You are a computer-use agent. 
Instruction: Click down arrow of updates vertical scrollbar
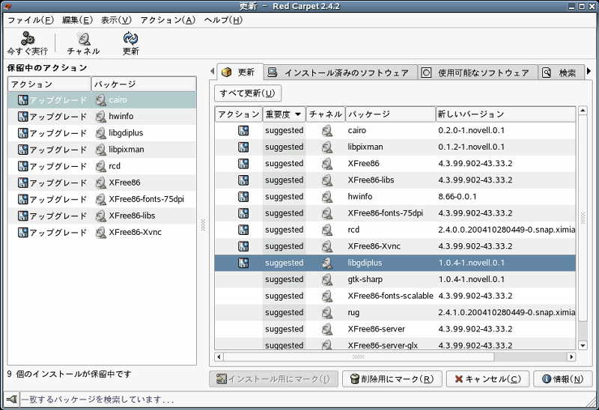point(583,346)
